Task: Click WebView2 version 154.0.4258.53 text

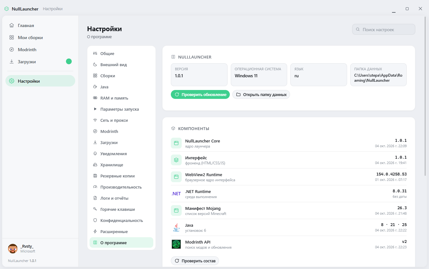Action: pos(391,174)
